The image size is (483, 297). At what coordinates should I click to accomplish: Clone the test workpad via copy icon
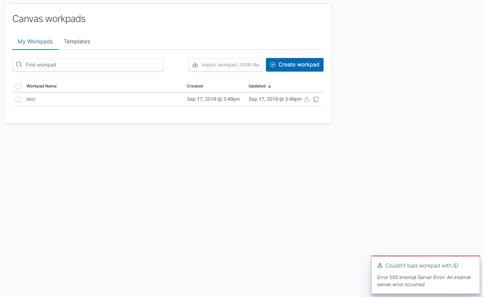click(316, 99)
